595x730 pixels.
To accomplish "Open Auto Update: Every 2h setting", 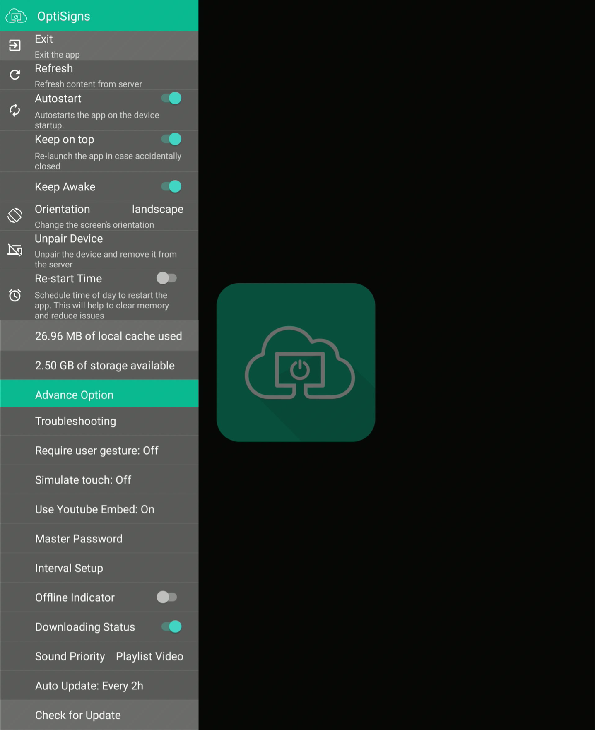I will [x=99, y=686].
